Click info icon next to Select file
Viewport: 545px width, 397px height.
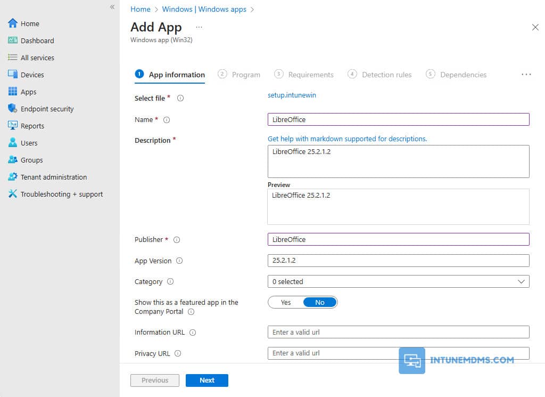click(180, 98)
